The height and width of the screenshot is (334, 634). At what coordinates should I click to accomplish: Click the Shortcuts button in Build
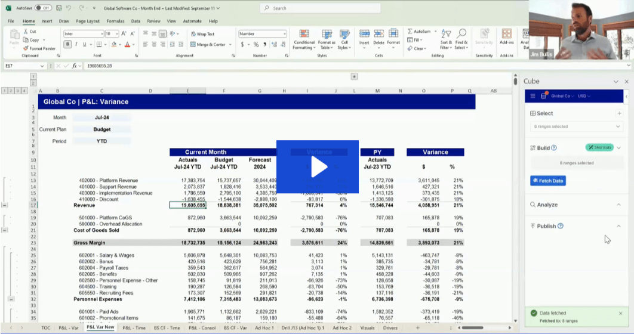[599, 147]
